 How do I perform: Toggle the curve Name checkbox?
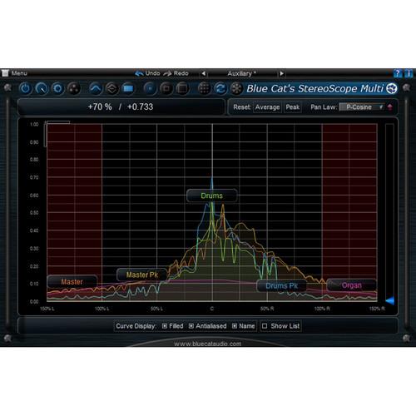235,326
